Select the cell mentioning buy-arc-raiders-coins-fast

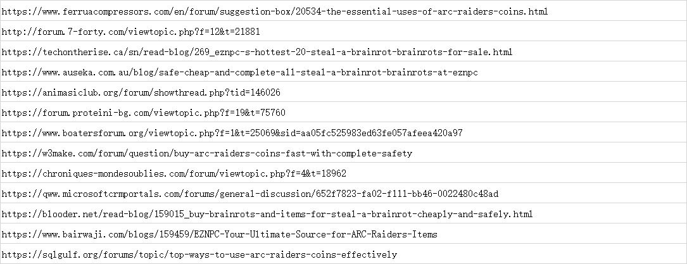[207, 153]
